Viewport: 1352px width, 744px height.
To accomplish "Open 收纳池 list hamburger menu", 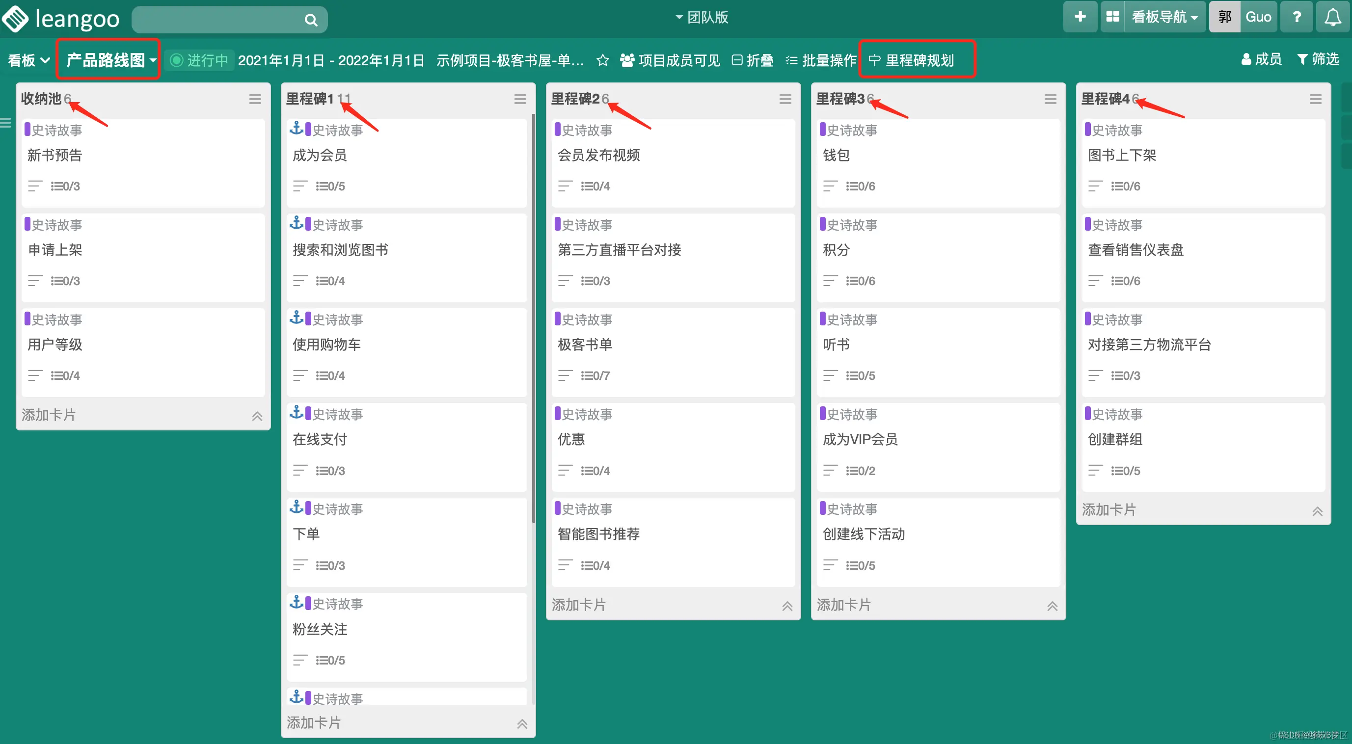I will (255, 99).
